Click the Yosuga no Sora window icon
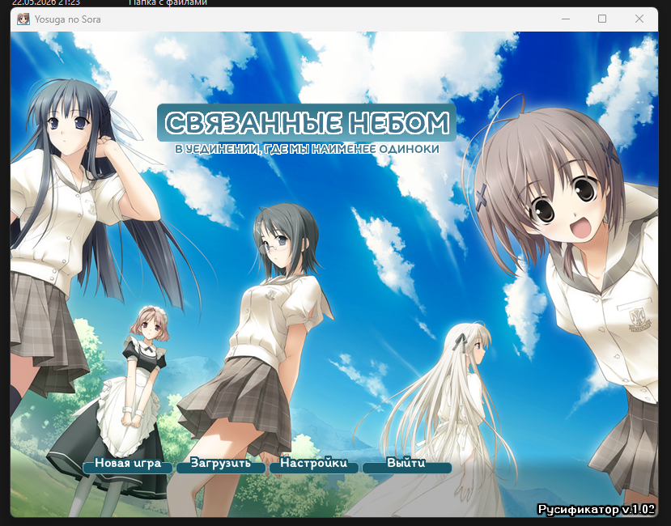The width and height of the screenshot is (671, 526). pos(23,19)
